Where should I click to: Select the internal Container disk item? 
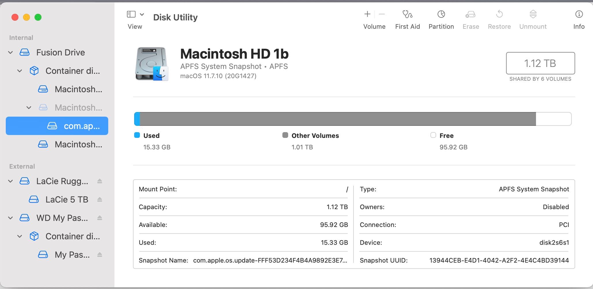(x=57, y=71)
